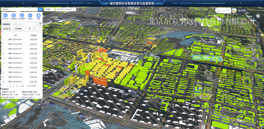Select row 建筑12000054340

22,68
